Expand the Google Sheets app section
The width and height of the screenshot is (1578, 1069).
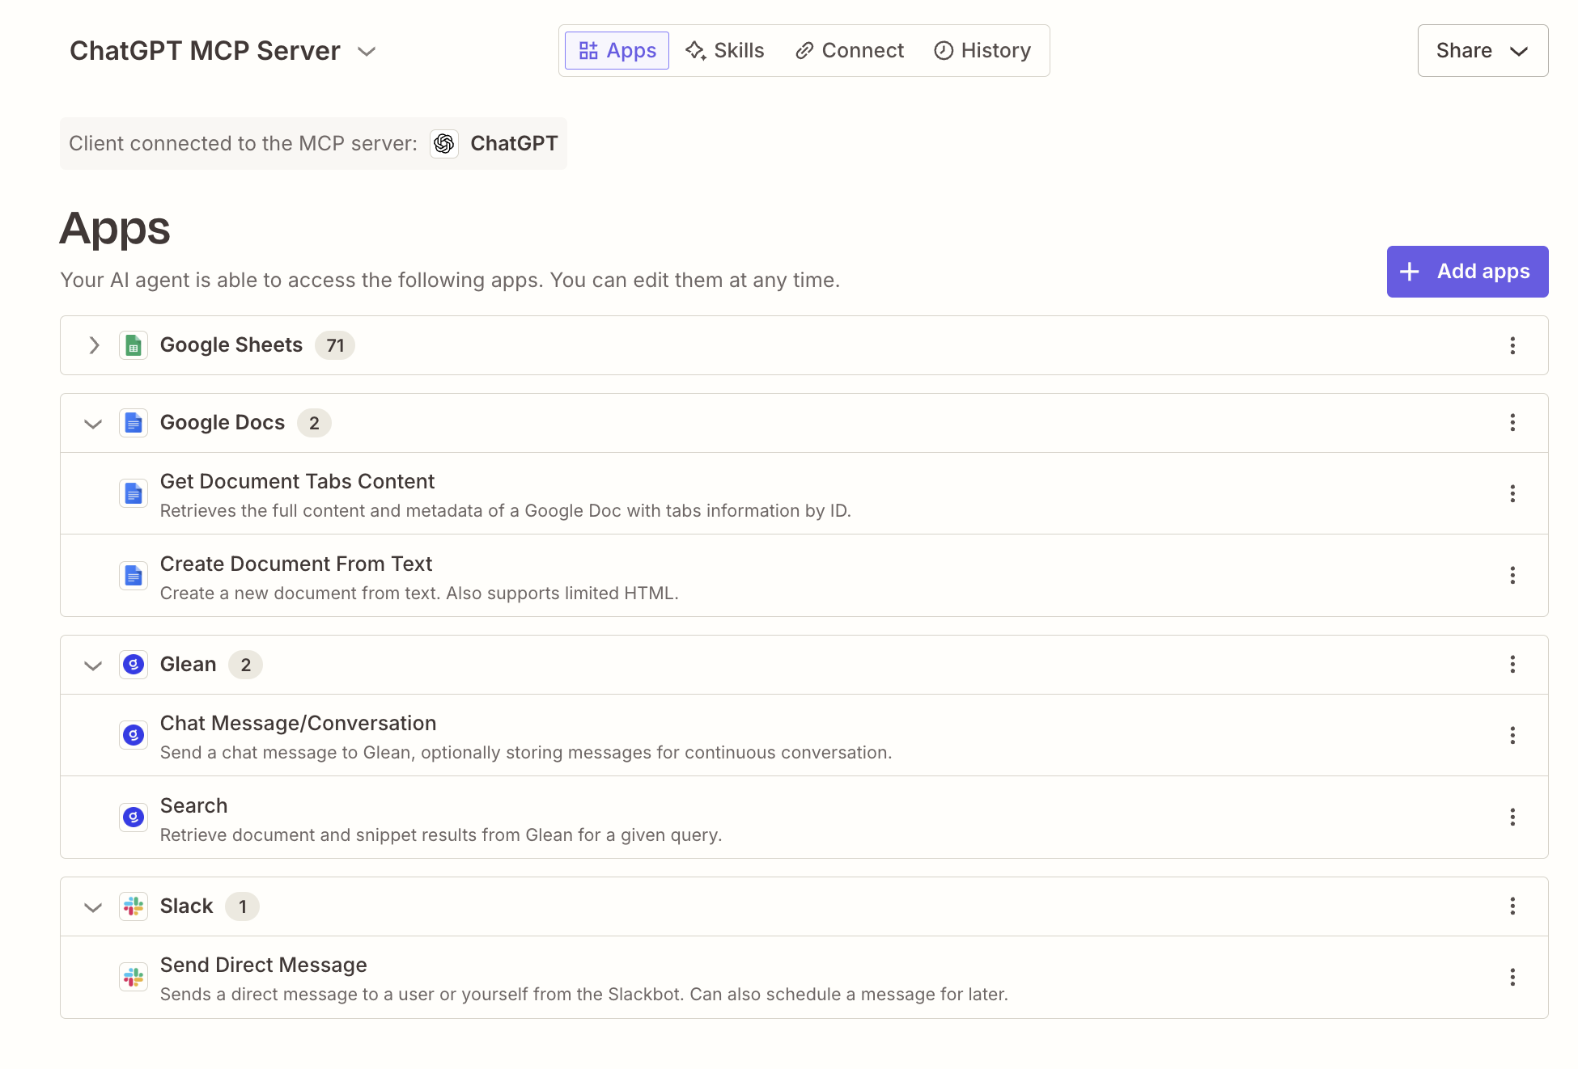(94, 346)
